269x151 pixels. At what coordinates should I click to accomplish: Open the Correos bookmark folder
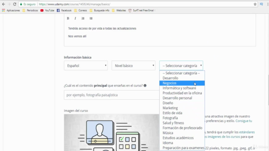pos(81,10)
